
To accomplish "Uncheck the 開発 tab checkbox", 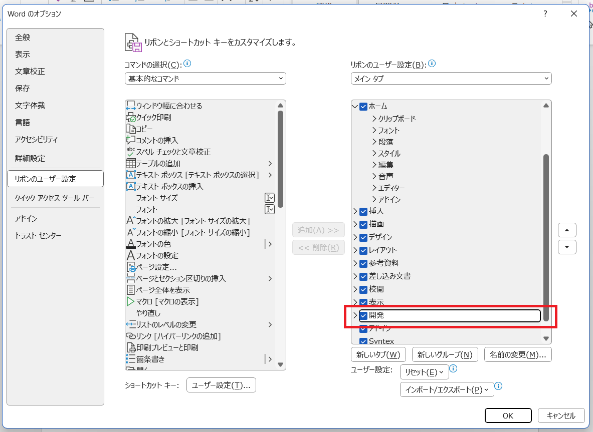I will pos(362,315).
